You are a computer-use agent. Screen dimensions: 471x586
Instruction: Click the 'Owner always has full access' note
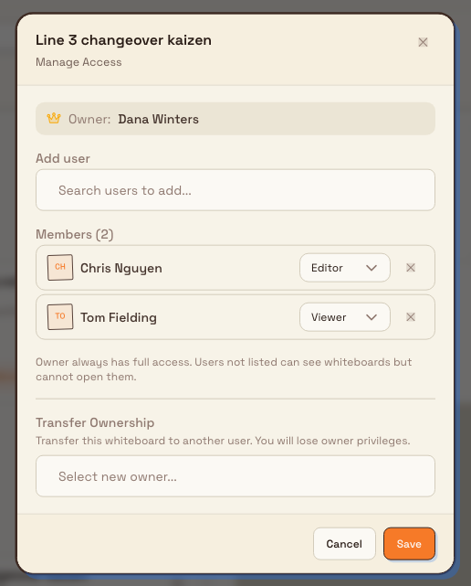pyautogui.click(x=224, y=369)
